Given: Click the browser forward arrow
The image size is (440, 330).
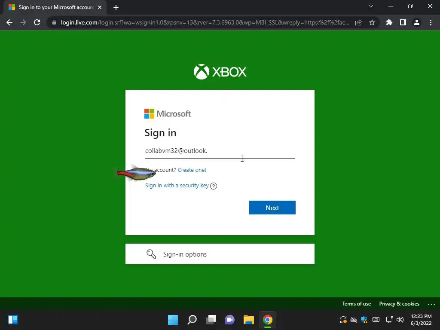Looking at the screenshot, I should coord(23,22).
